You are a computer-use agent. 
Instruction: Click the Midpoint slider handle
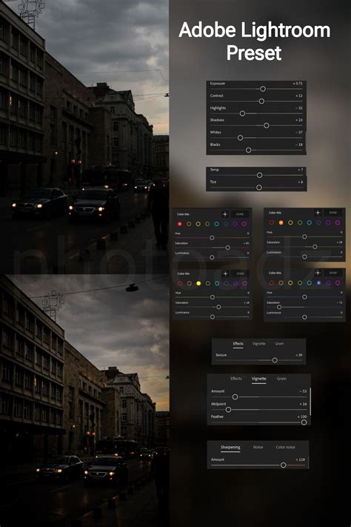click(228, 410)
